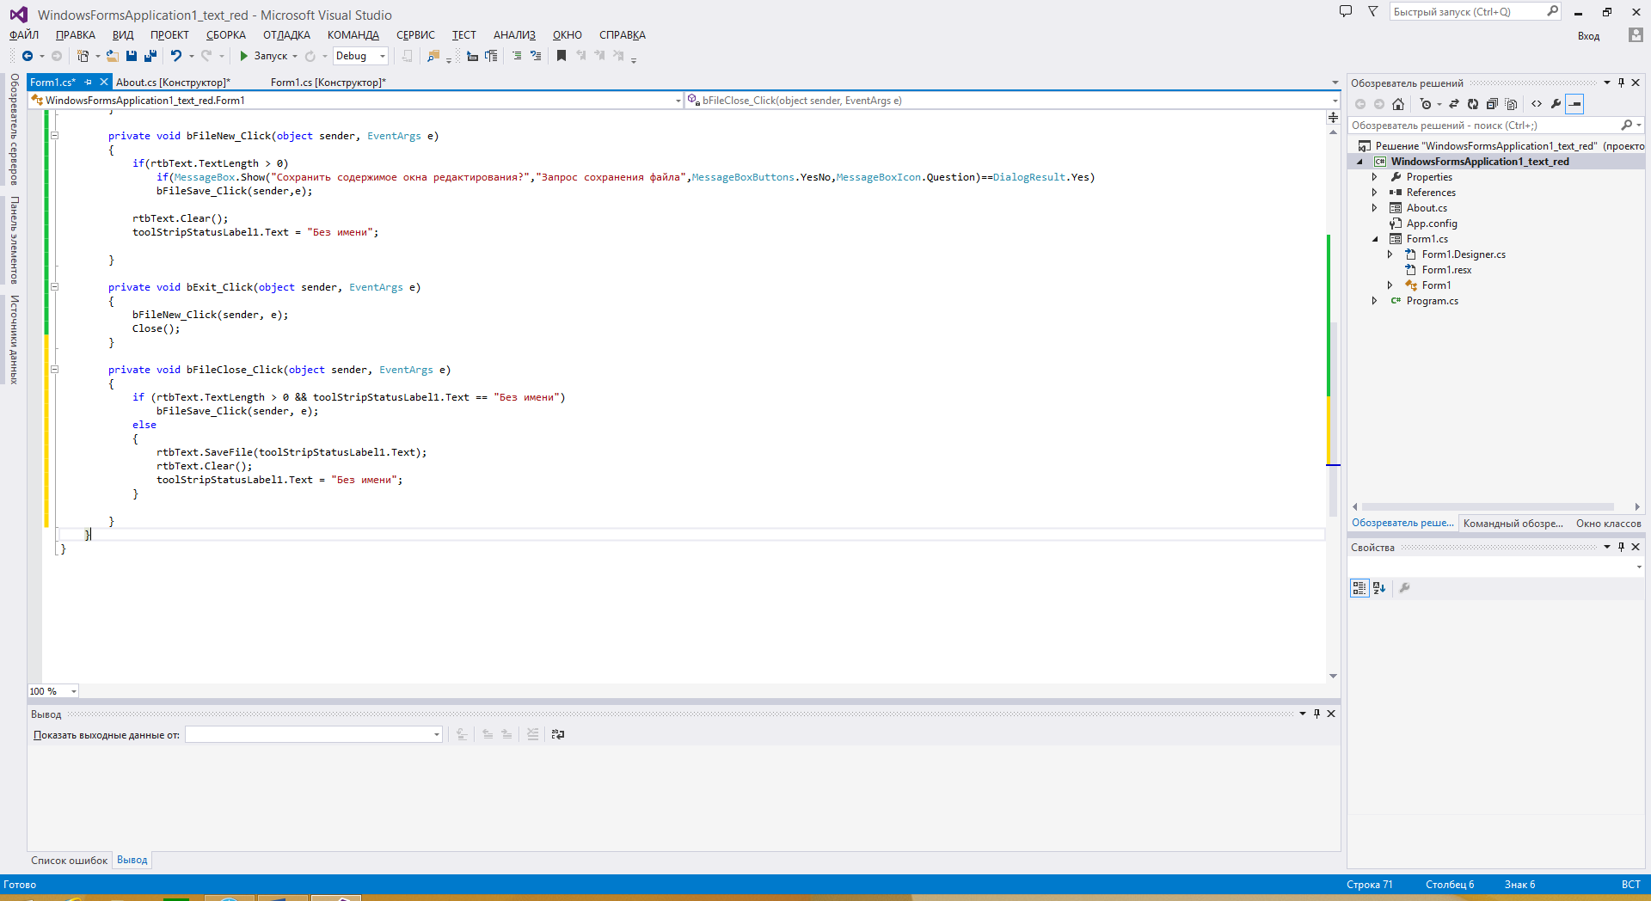Refresh the Solution Explorer tree

click(1473, 104)
